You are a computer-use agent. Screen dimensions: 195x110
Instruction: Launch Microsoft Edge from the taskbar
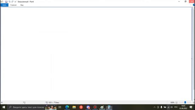click(x=67, y=107)
